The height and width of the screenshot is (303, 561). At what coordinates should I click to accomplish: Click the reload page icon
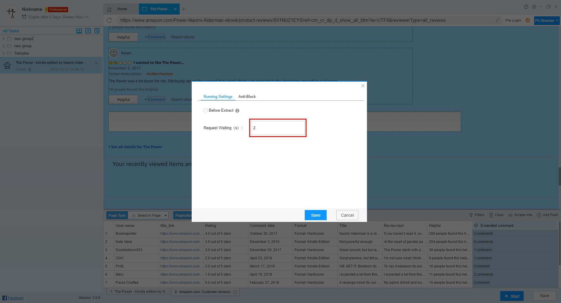[x=109, y=20]
